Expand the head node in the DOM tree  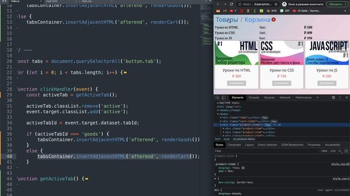coord(218,110)
